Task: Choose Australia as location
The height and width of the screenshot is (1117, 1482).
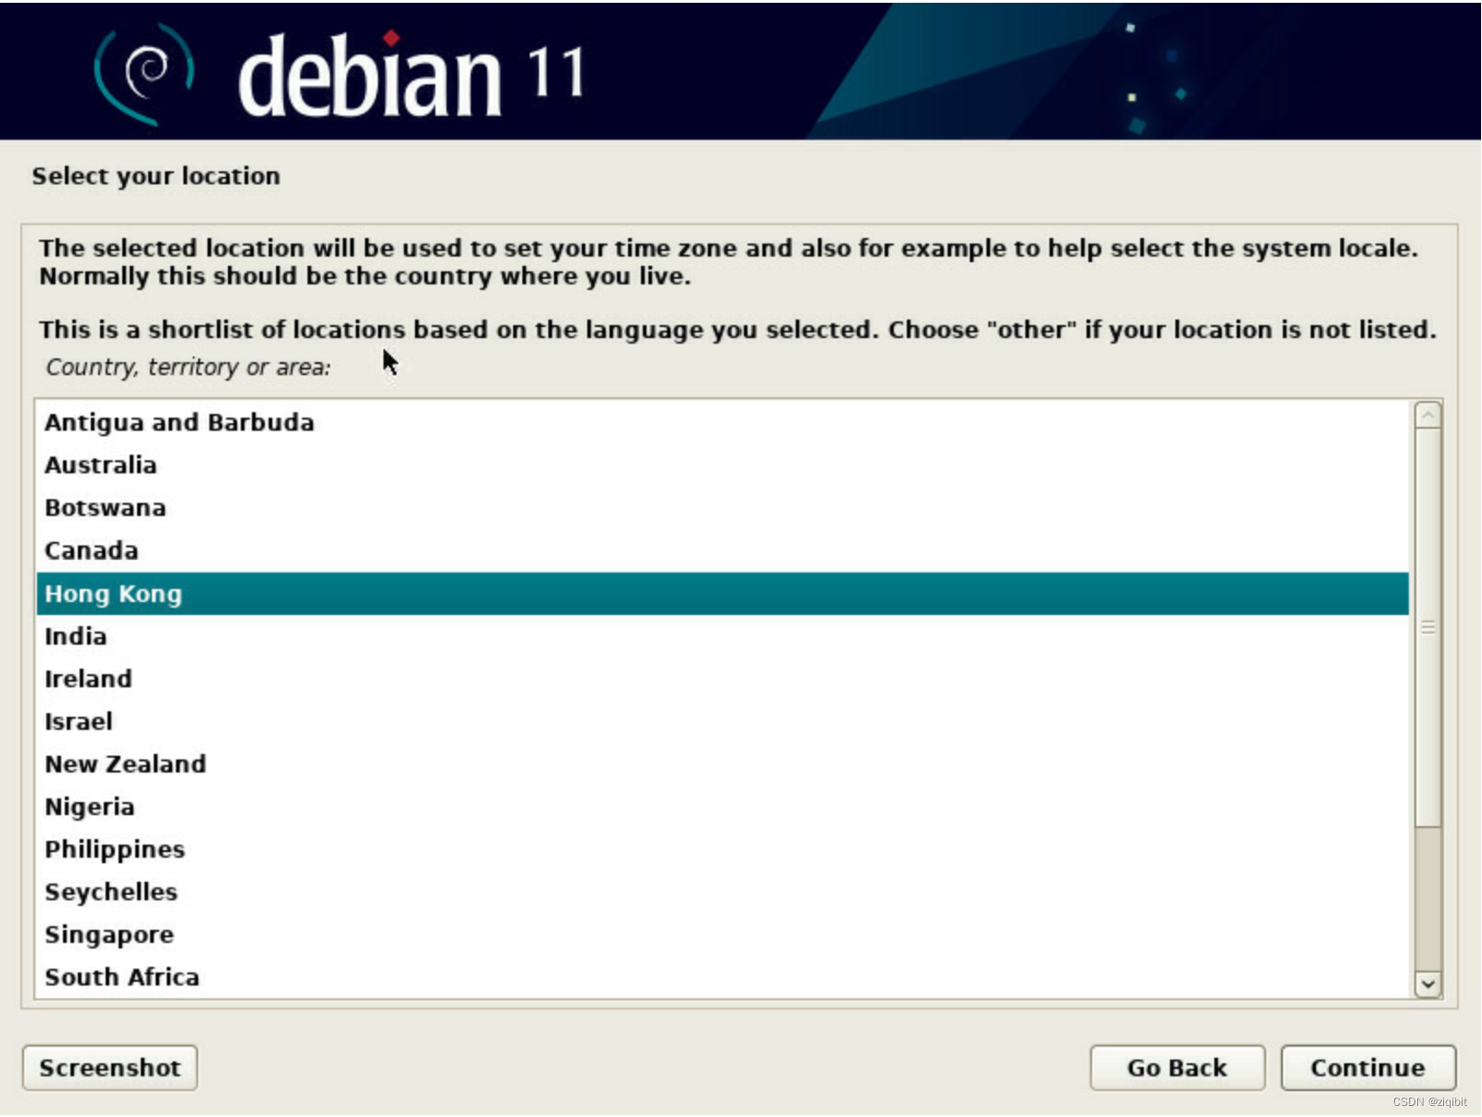Action: click(x=722, y=465)
